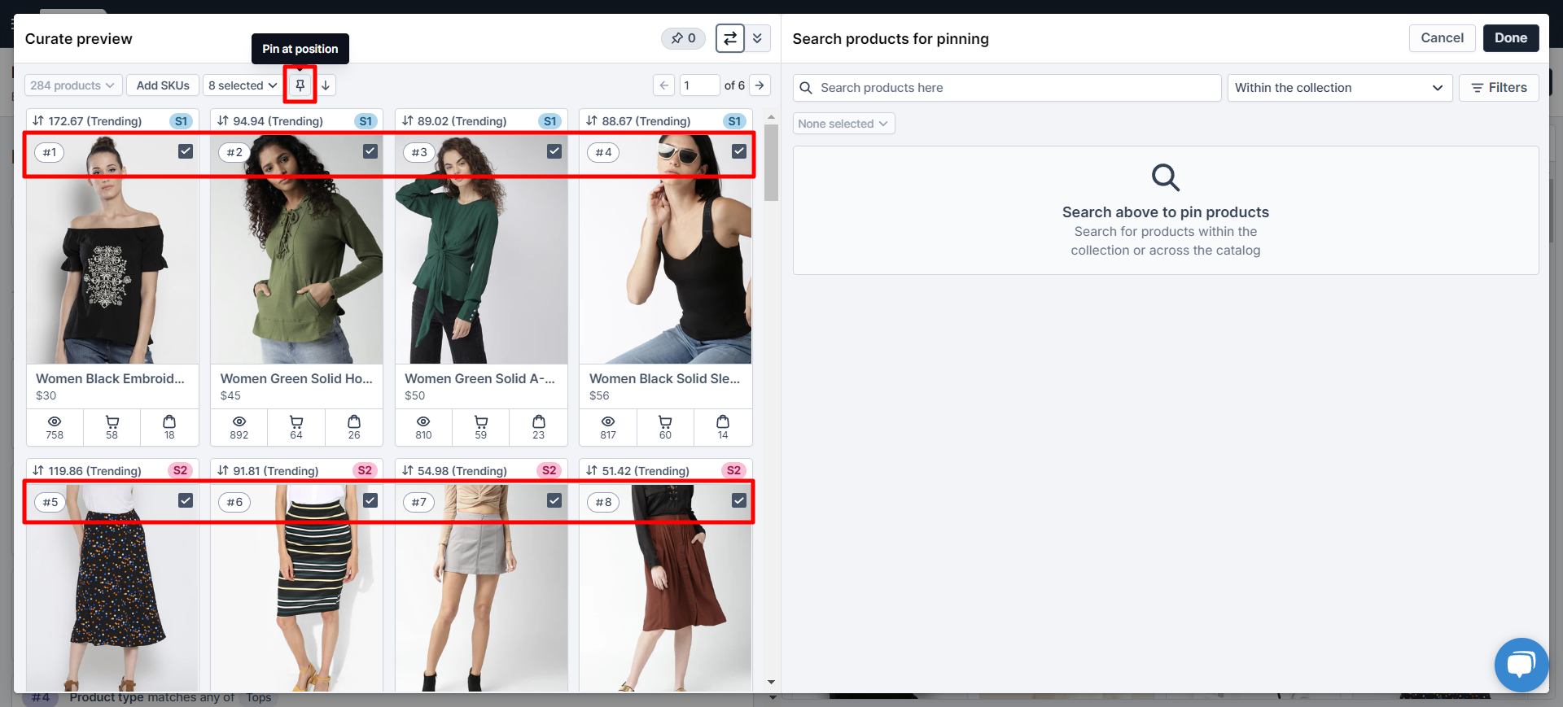1563x707 pixels.
Task: Click the sort icon beside 94.94 (Trending)
Action: [x=223, y=120]
